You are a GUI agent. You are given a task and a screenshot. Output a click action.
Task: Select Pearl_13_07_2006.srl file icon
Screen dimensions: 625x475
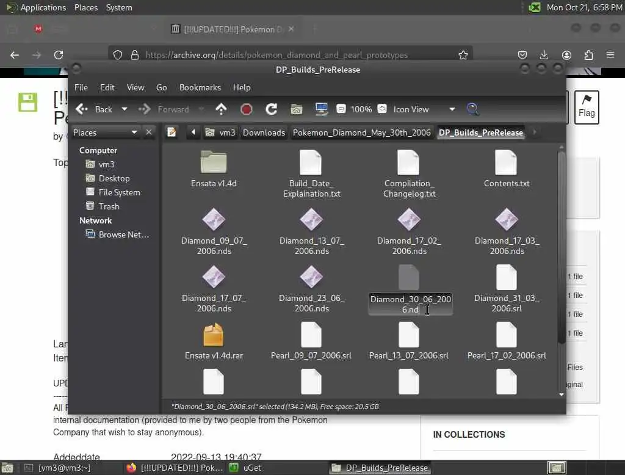tap(409, 335)
